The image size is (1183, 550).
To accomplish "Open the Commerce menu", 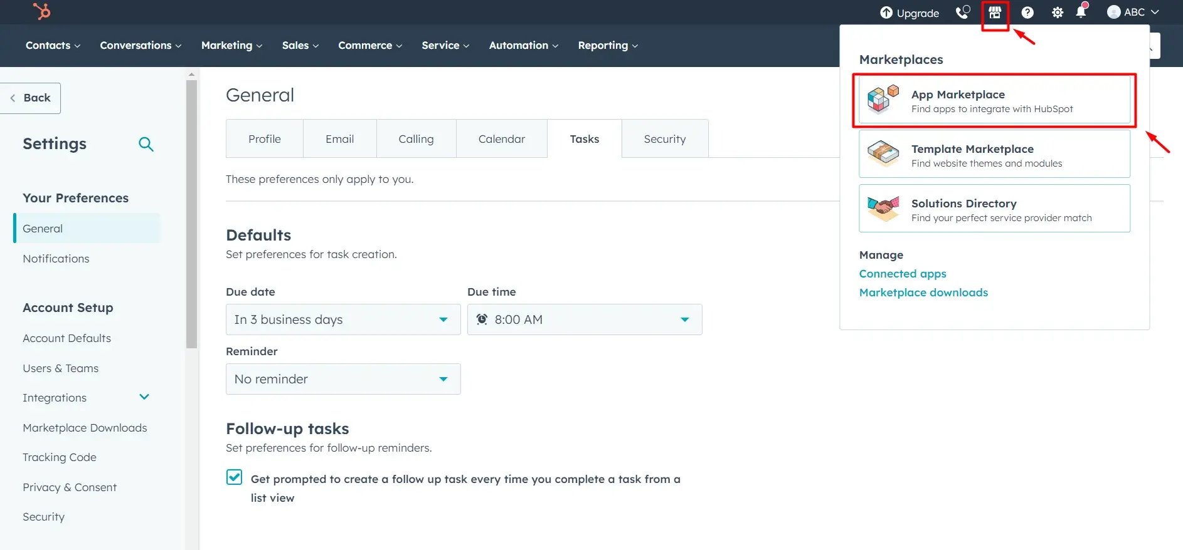I will pyautogui.click(x=370, y=45).
